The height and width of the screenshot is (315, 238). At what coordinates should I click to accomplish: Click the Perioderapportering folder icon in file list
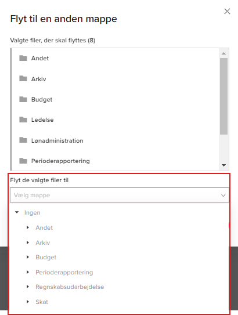[x=23, y=161]
